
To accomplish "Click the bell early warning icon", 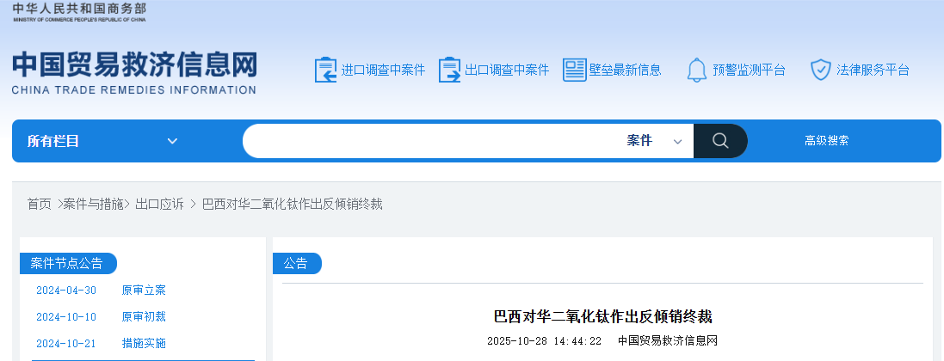I will point(696,70).
